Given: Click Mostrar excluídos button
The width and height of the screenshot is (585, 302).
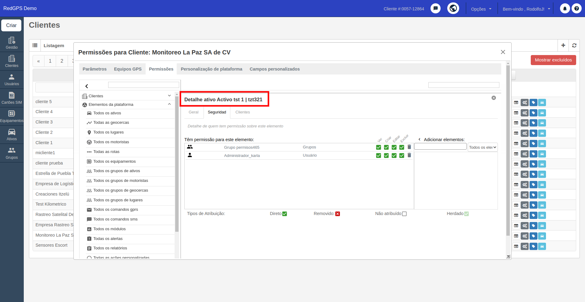Looking at the screenshot, I should [553, 60].
